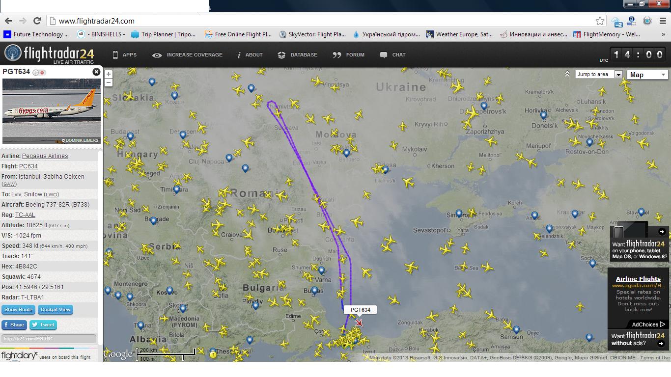Close the PGT634 flight info panel
Screen dimensions: 671x377
pyautogui.click(x=96, y=72)
